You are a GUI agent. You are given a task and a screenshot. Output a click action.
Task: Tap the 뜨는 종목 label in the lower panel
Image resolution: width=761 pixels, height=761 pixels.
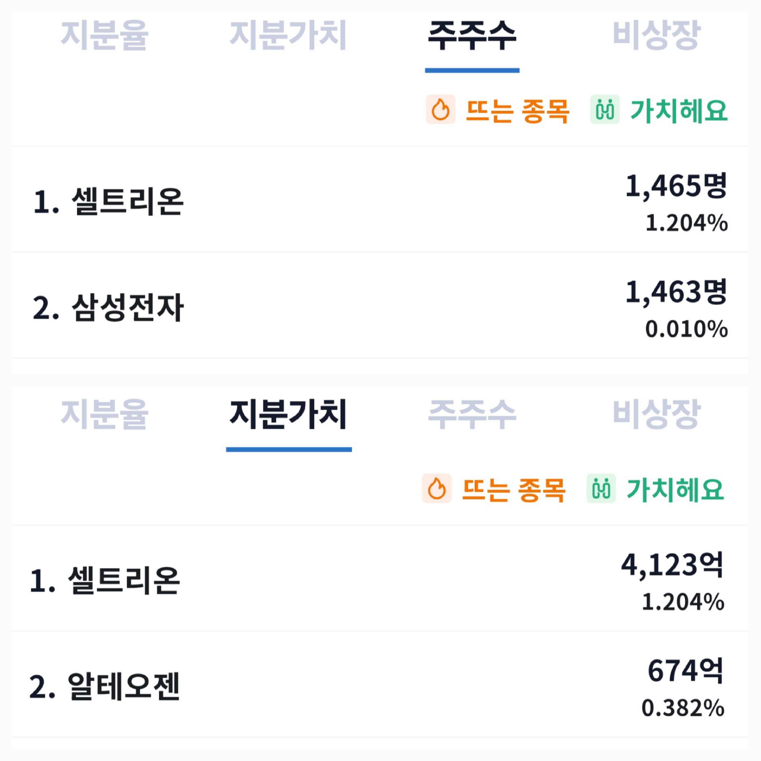514,490
